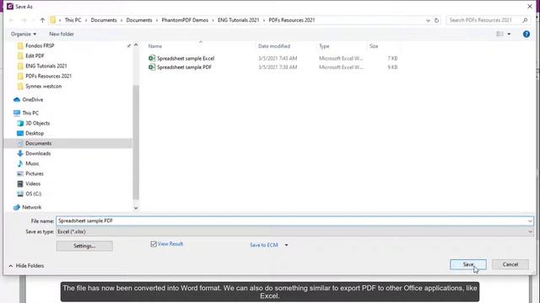Refresh the PDFs Resources 2021 folder
540x303 pixels.
pos(437,20)
